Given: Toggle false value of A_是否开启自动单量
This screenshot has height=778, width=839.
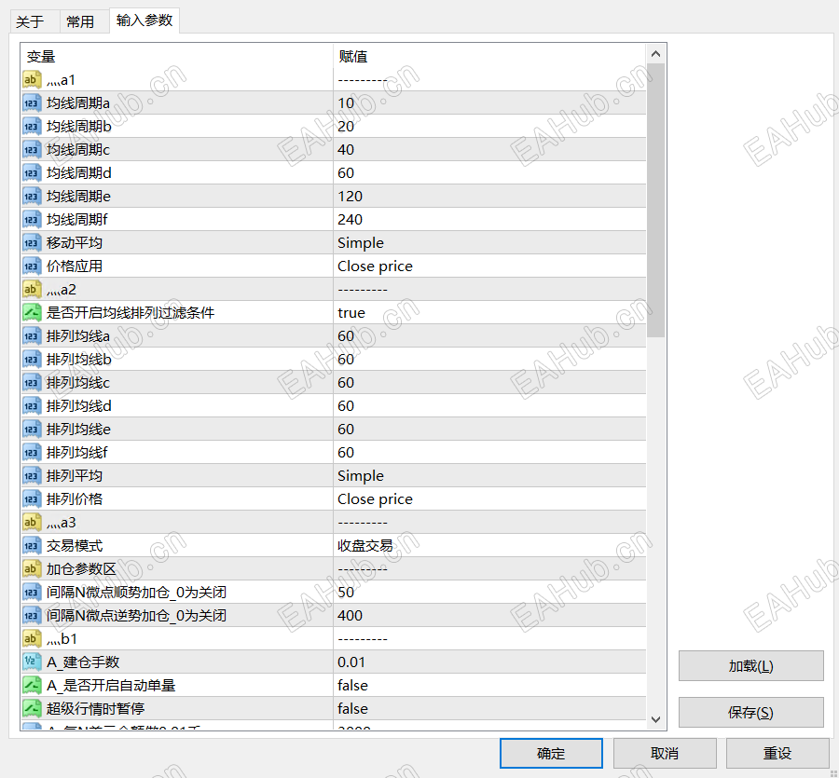Looking at the screenshot, I should pyautogui.click(x=489, y=686).
